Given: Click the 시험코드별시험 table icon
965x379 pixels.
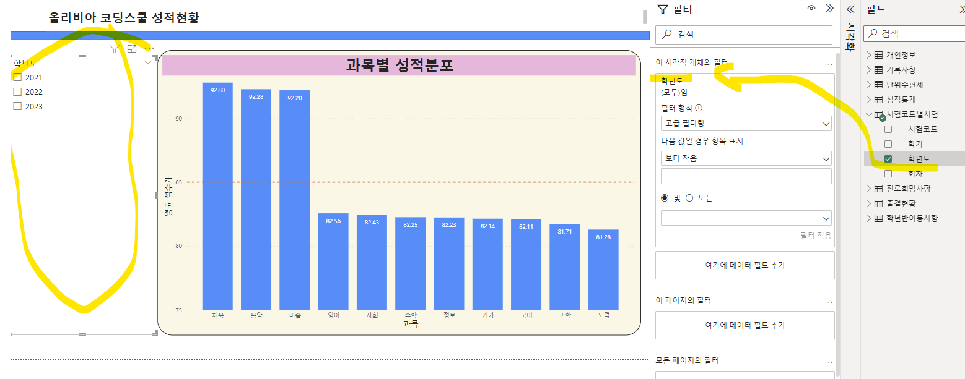Looking at the screenshot, I should click(878, 114).
